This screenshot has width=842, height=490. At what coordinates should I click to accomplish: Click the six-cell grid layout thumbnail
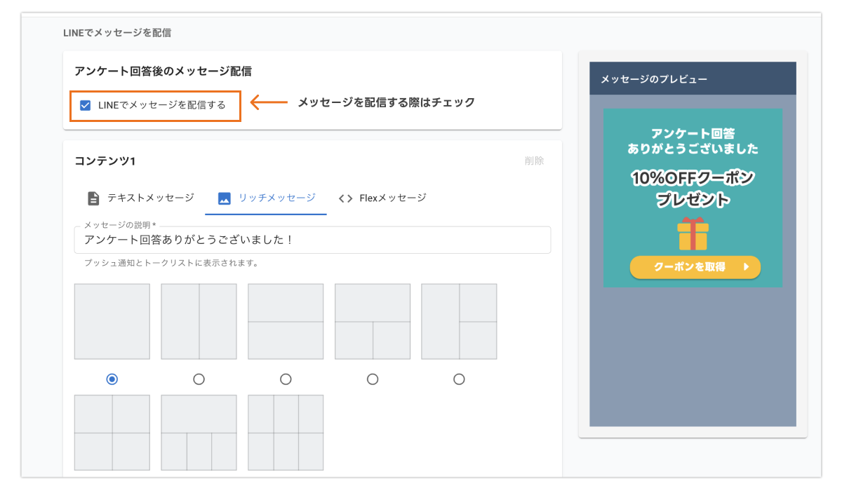(286, 433)
